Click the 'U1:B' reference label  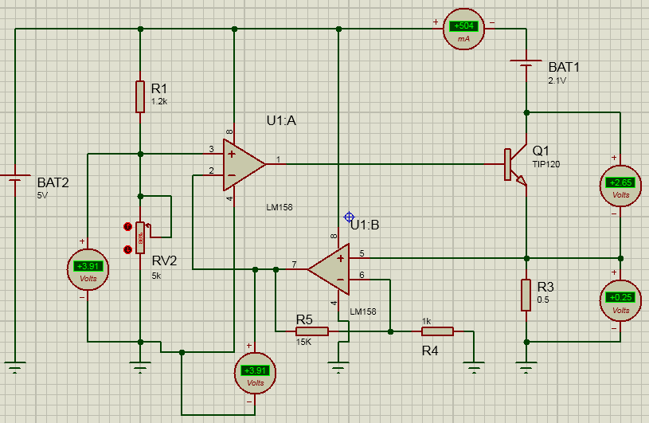(365, 225)
